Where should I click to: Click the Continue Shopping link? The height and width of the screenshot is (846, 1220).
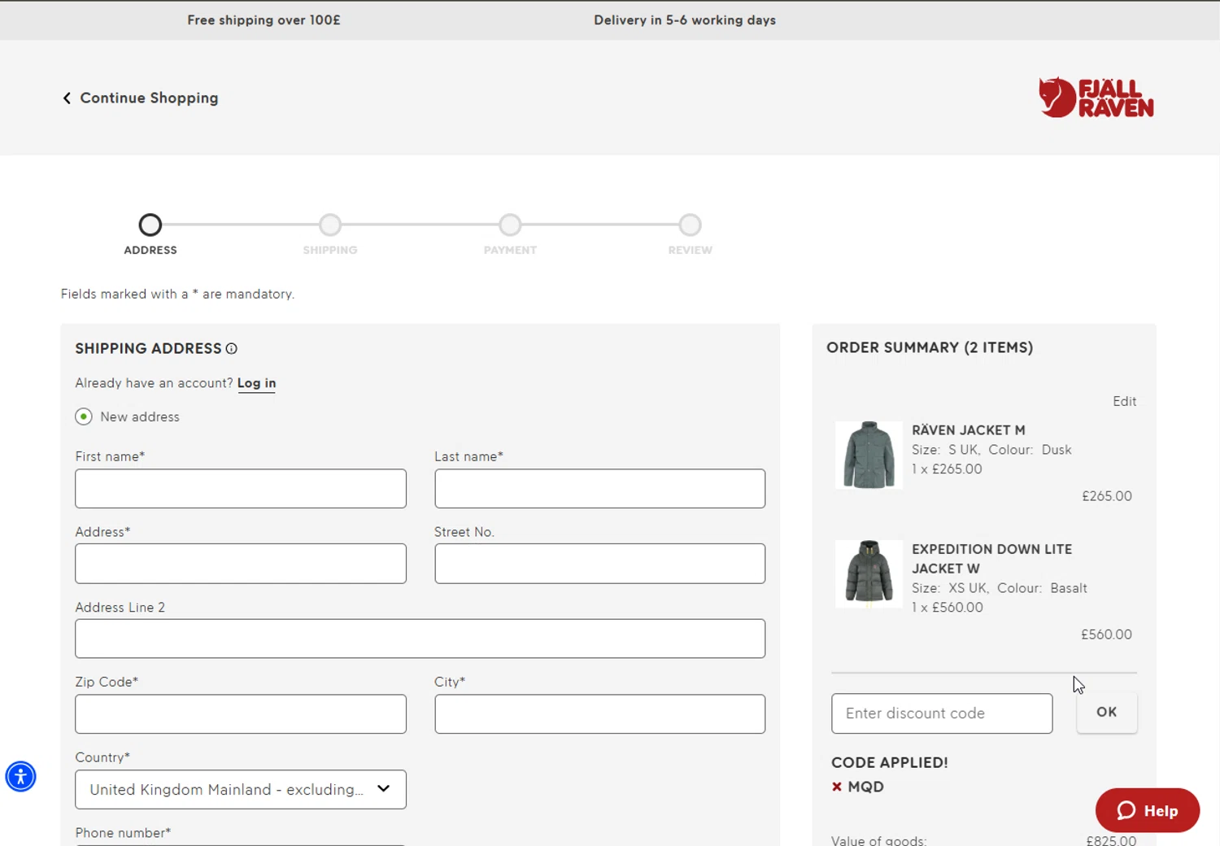point(149,98)
